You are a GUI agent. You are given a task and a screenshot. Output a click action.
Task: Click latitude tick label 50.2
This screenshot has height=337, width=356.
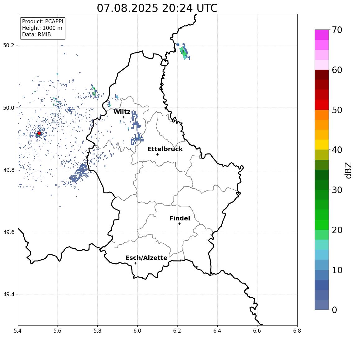click(x=9, y=45)
